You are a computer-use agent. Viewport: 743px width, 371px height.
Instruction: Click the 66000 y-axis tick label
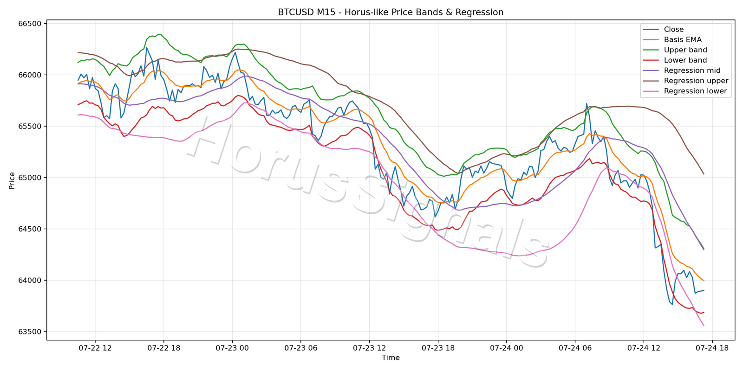pos(30,75)
